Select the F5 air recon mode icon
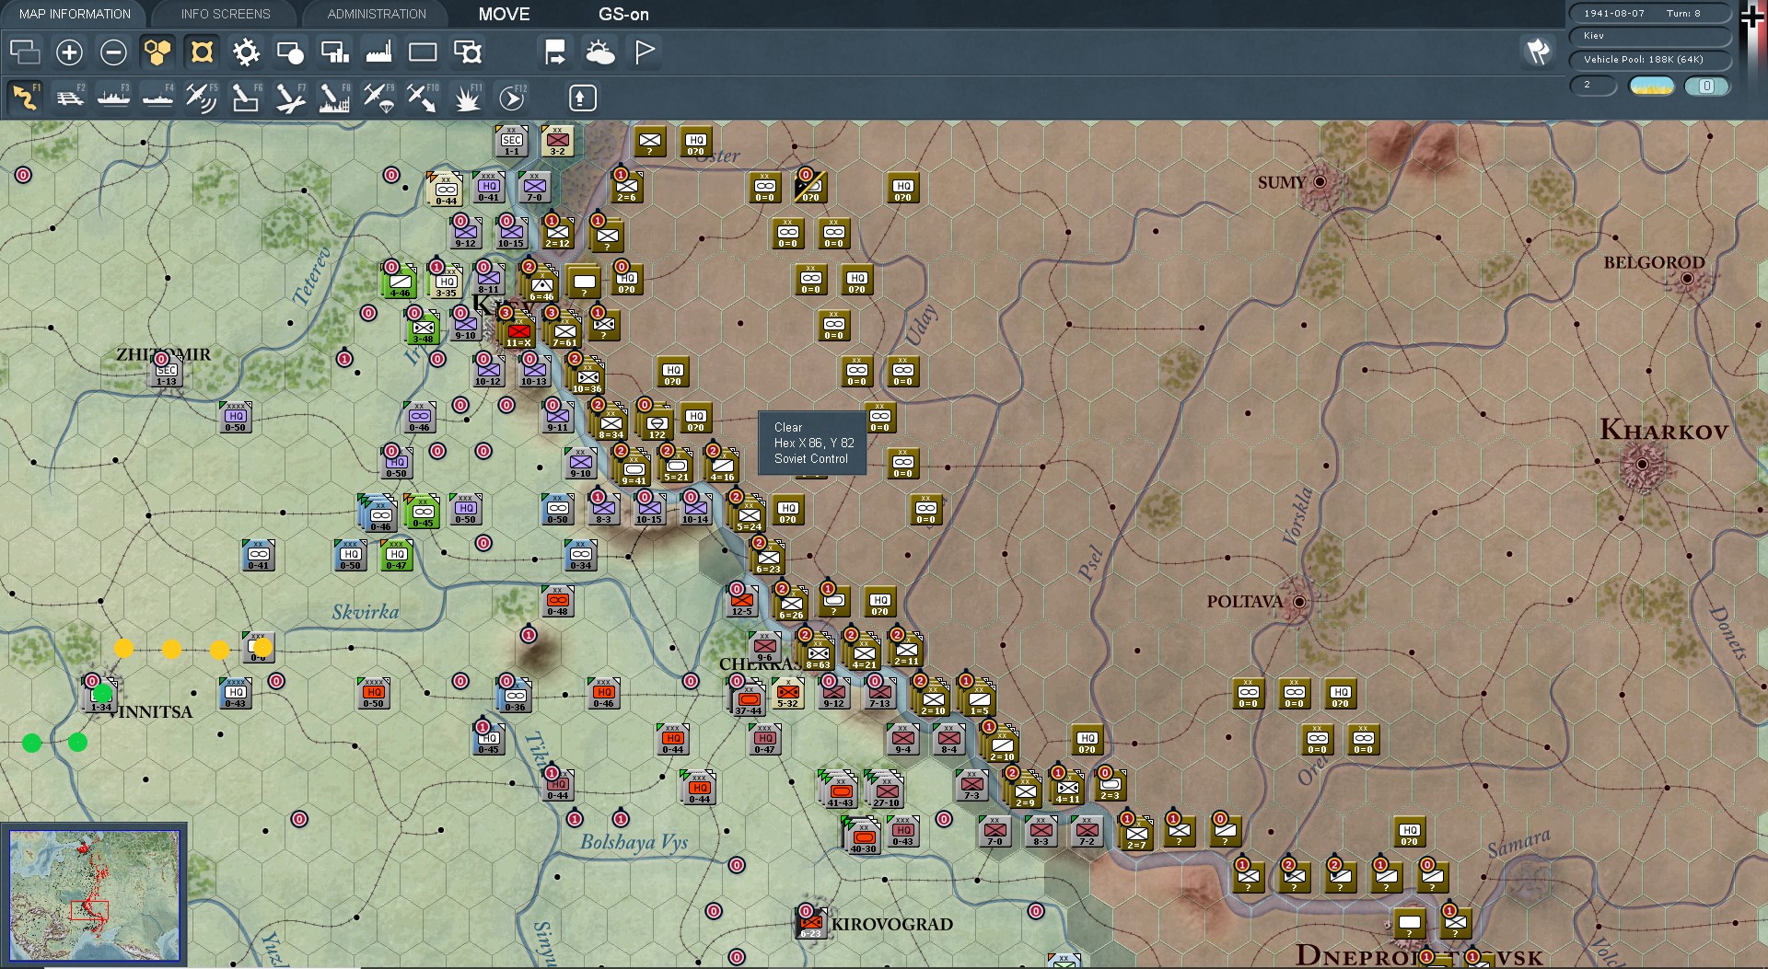The image size is (1768, 969). tap(202, 98)
